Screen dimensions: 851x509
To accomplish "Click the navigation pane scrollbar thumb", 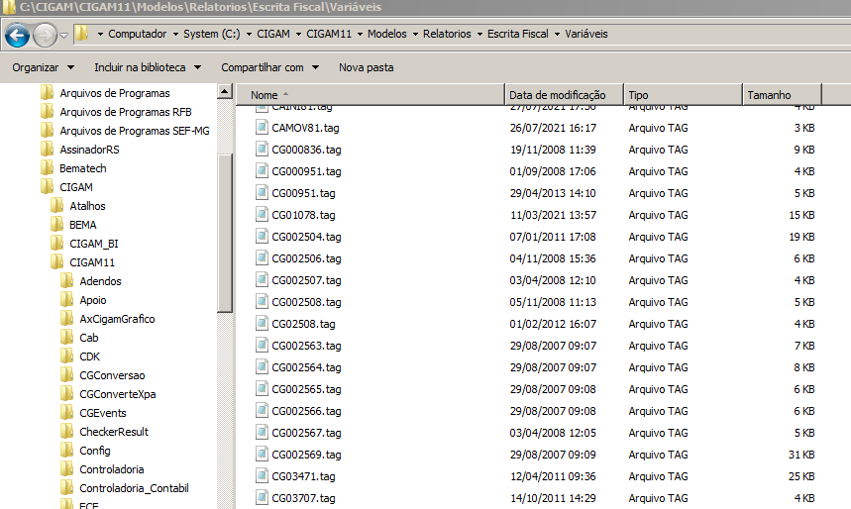I will tap(225, 233).
